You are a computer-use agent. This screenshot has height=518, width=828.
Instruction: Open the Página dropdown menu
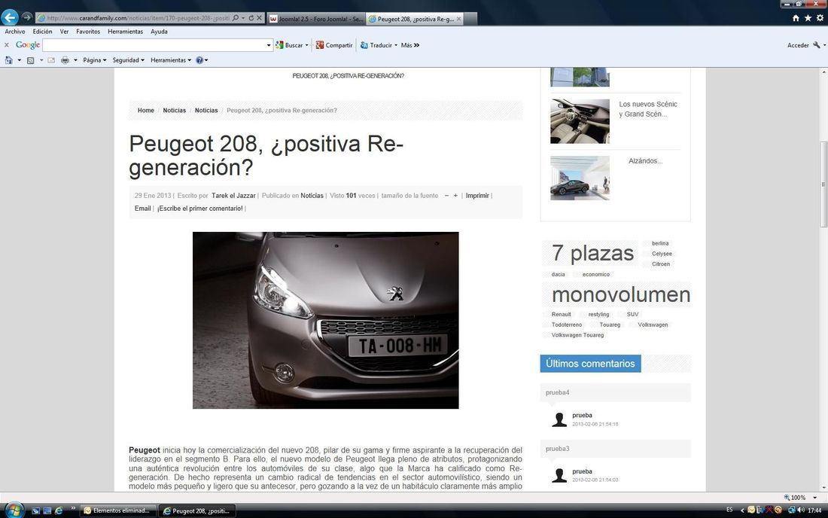(x=95, y=60)
